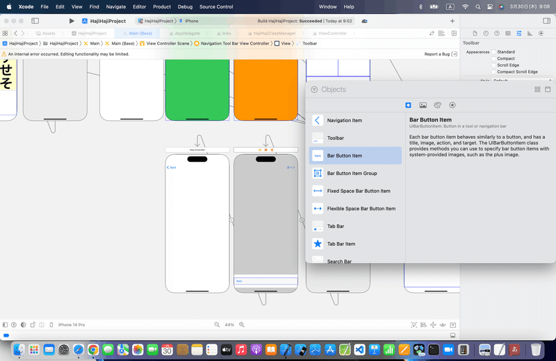Viewport: 556px width, 361px height.
Task: Open the iPhone run destination selector
Action: click(x=188, y=21)
